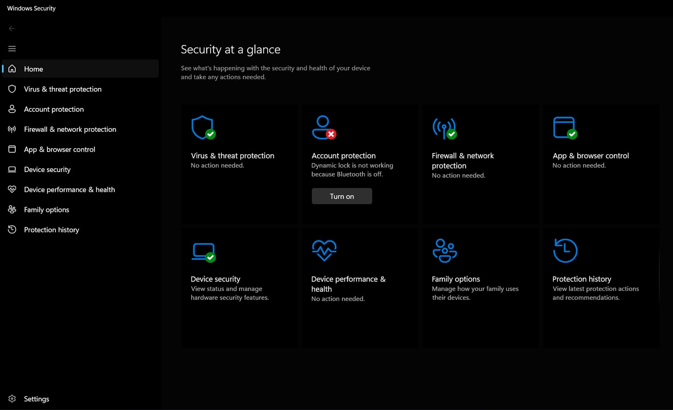673x410 pixels.
Task: Select Protection history sidebar option
Action: (52, 229)
